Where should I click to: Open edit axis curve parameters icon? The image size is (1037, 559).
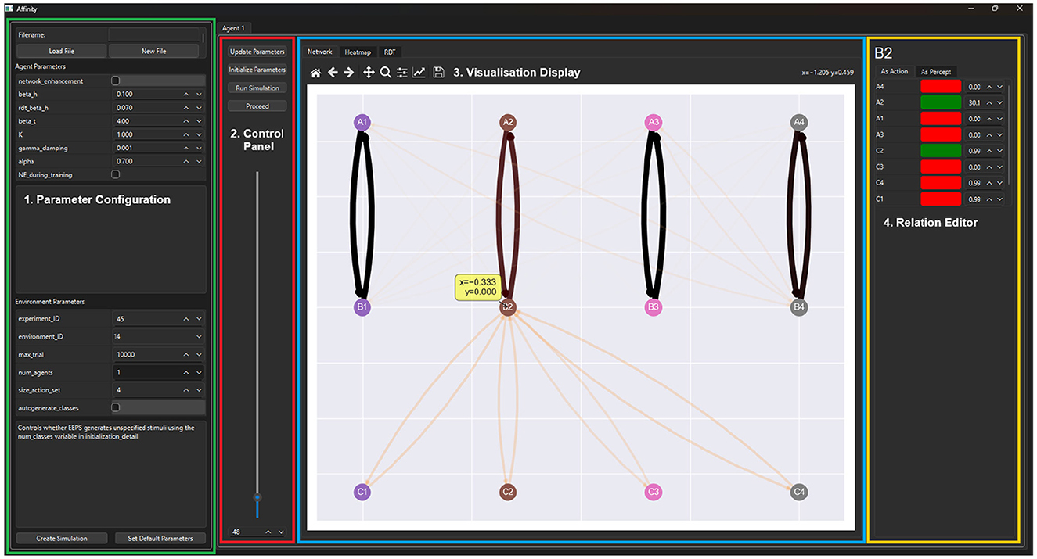tap(419, 73)
